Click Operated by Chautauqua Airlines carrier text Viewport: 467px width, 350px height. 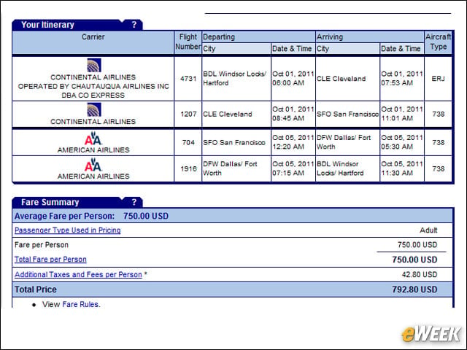click(x=93, y=87)
